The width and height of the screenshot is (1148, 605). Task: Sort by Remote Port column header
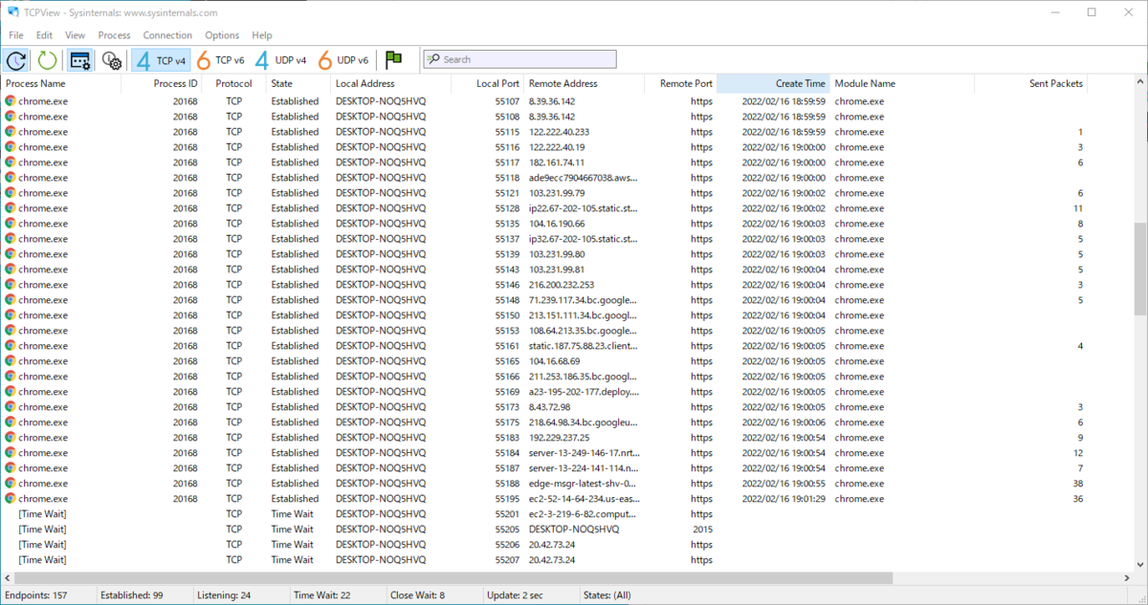[x=680, y=84]
